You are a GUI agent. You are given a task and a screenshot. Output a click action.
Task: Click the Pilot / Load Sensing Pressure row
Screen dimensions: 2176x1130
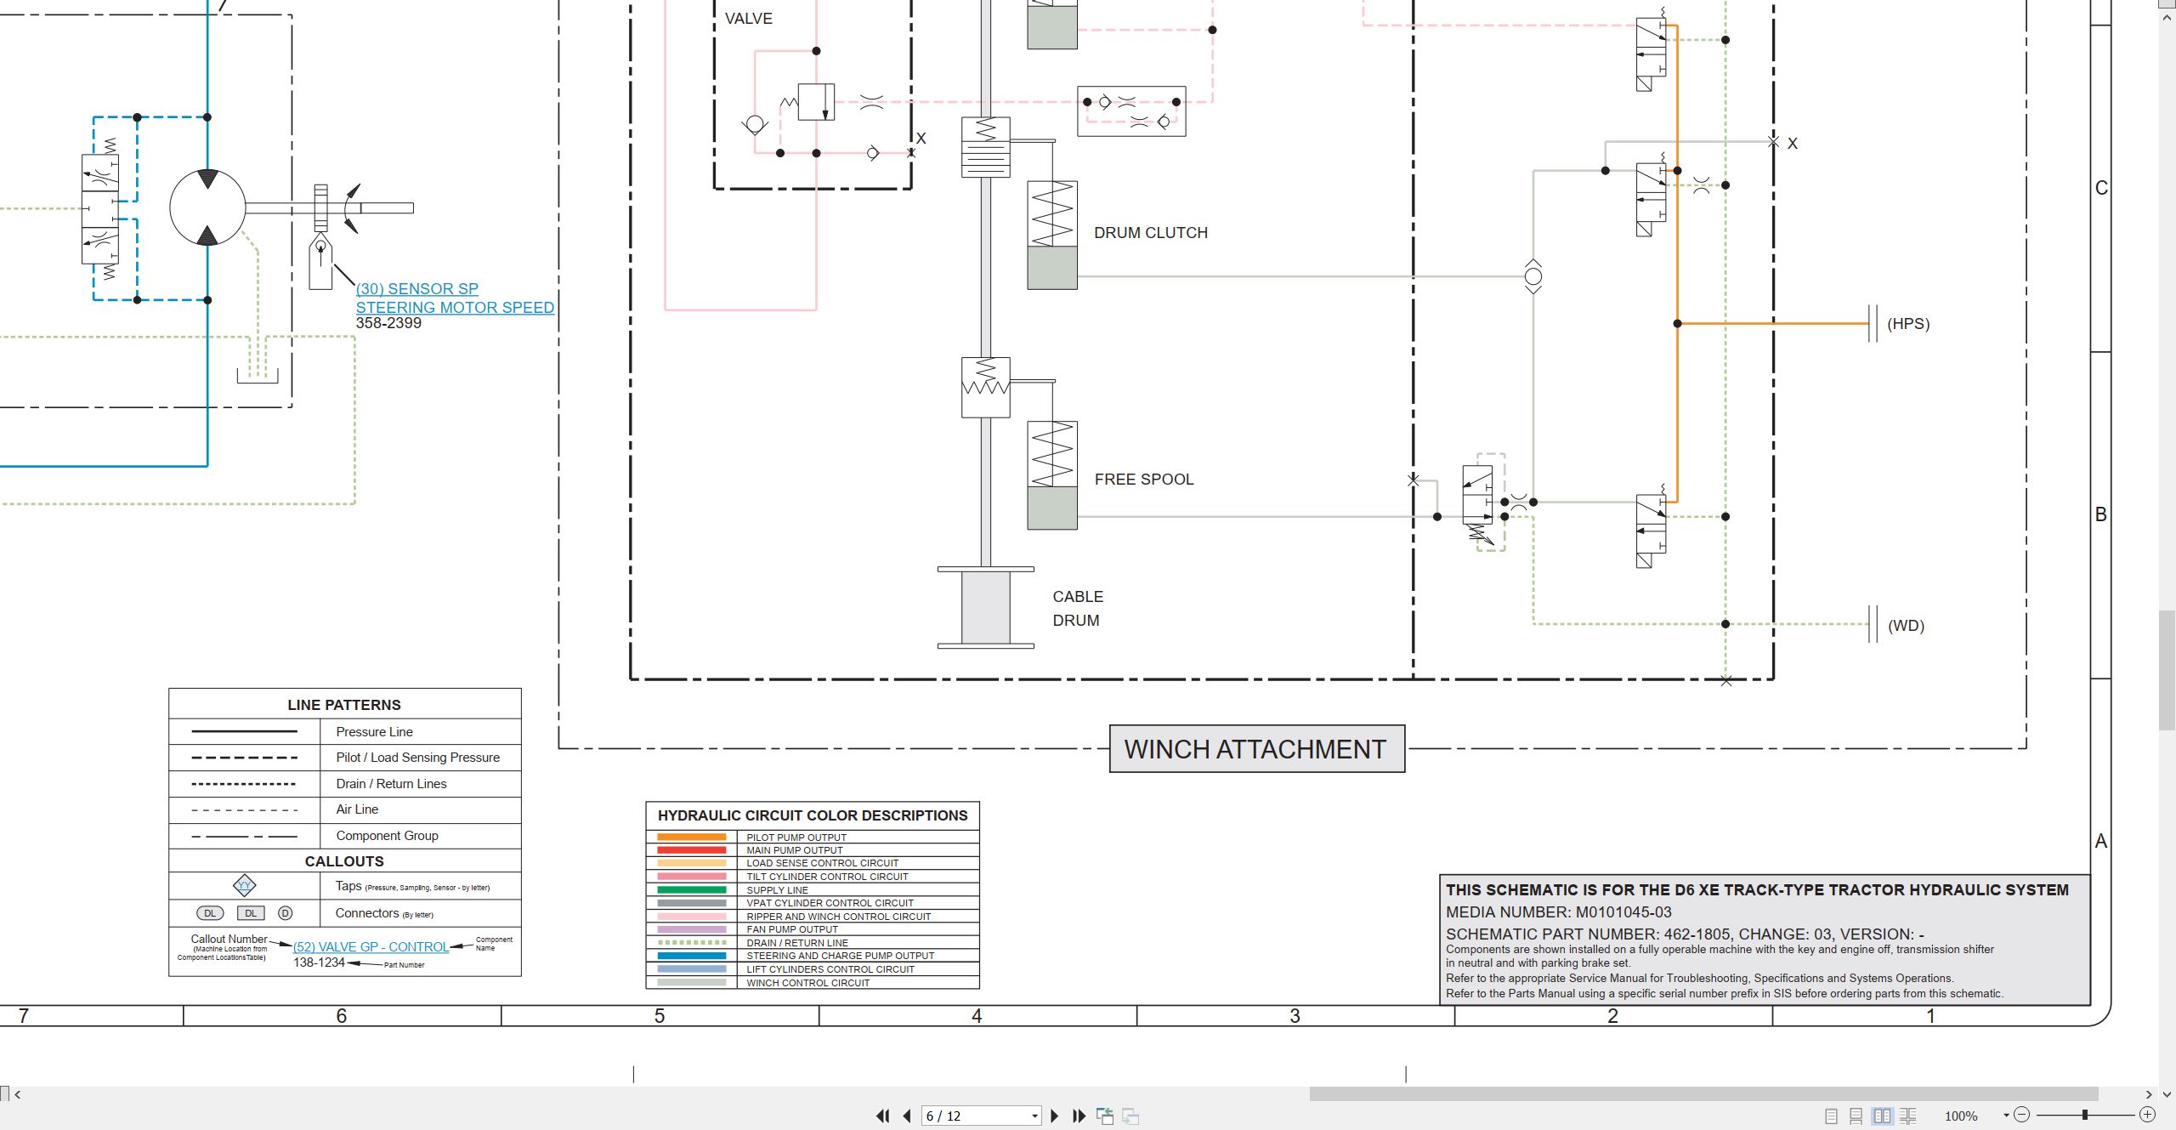pos(345,758)
